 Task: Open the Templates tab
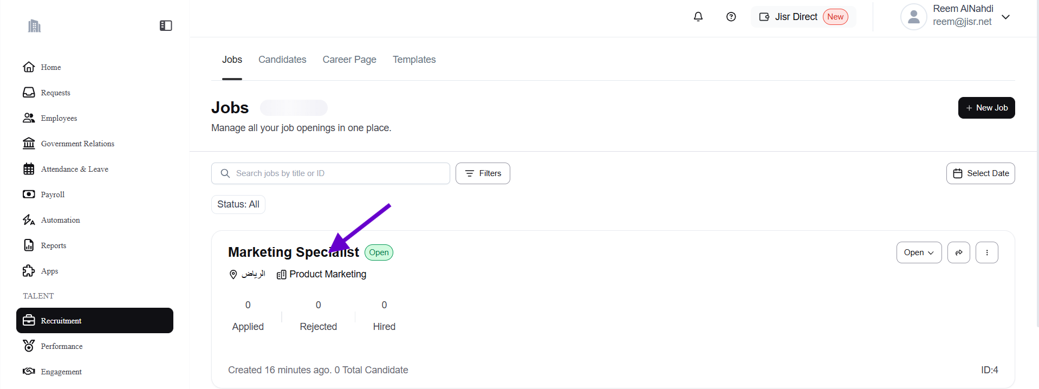point(414,60)
